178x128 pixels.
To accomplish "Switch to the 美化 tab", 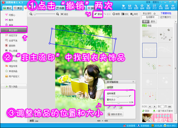I will coord(7,8).
